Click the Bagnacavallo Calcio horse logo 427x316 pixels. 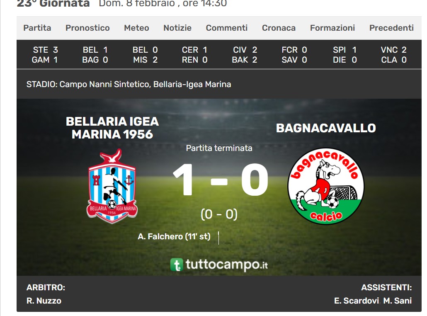(x=326, y=186)
